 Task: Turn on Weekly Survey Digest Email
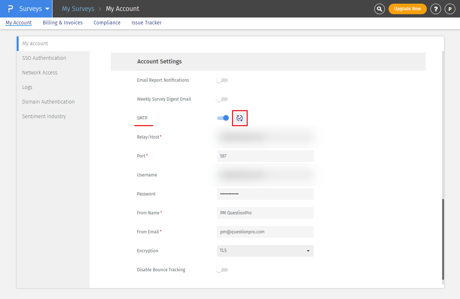point(222,99)
